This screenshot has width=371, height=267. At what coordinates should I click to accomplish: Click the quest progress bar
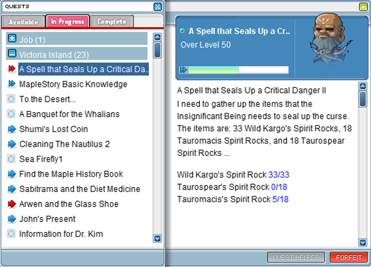(238, 70)
